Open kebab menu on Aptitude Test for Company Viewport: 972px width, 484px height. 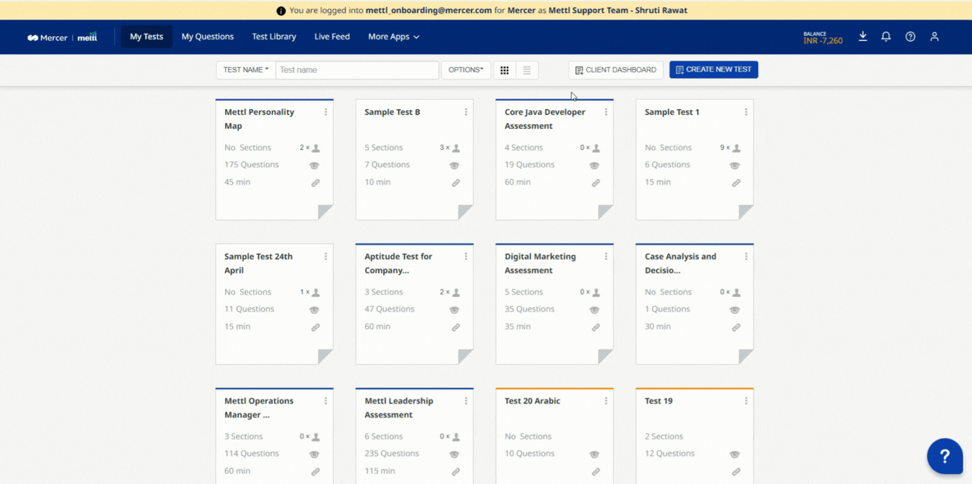tap(466, 256)
